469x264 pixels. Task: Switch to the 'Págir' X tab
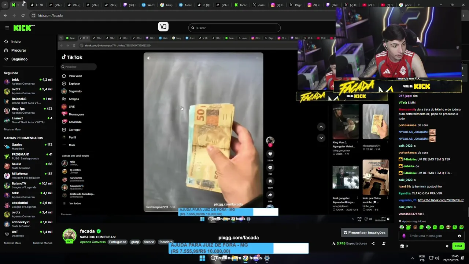[x=296, y=5]
